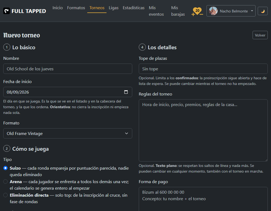
Task: Click the 'Los detalles' section heading
Action: [162, 47]
